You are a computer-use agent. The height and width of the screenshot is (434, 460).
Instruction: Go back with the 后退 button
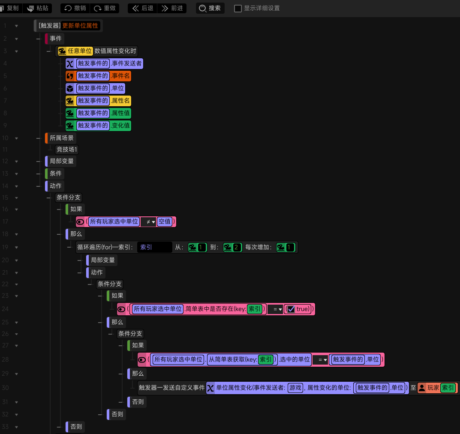pos(143,8)
